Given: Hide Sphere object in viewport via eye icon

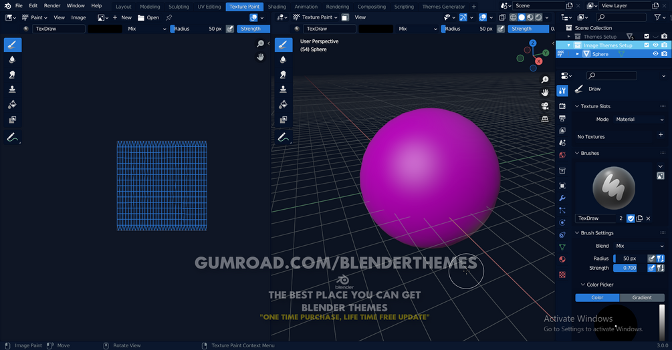Looking at the screenshot, I should (x=655, y=54).
